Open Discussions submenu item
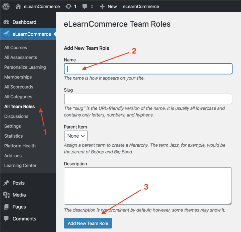 point(16,117)
